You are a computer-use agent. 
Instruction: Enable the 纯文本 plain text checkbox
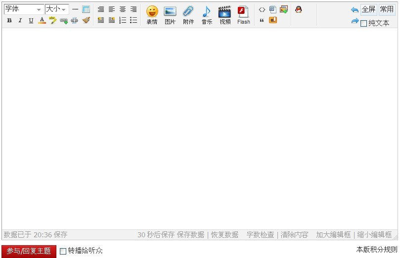364,23
